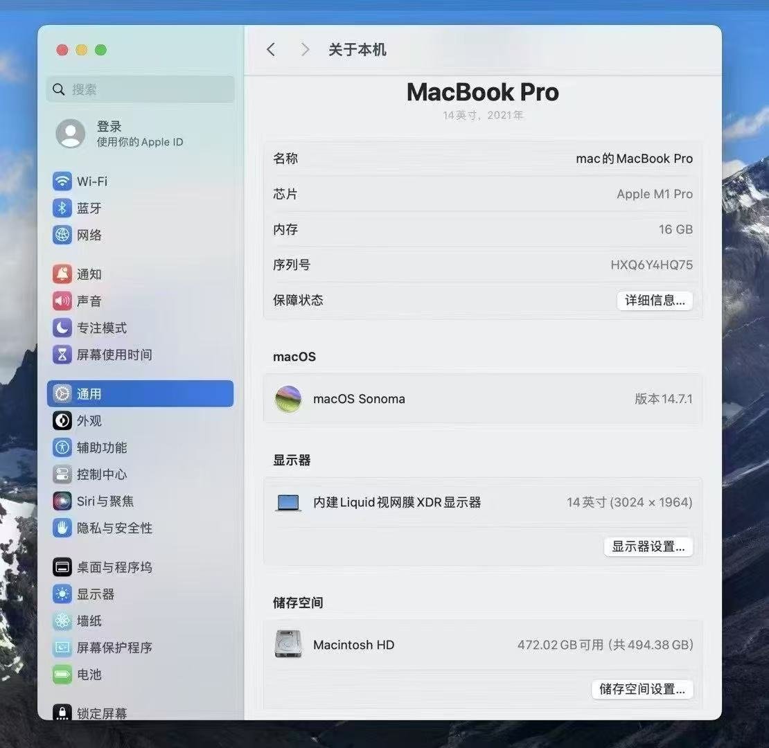Click the search magnifier icon
The image size is (769, 748).
click(x=59, y=89)
